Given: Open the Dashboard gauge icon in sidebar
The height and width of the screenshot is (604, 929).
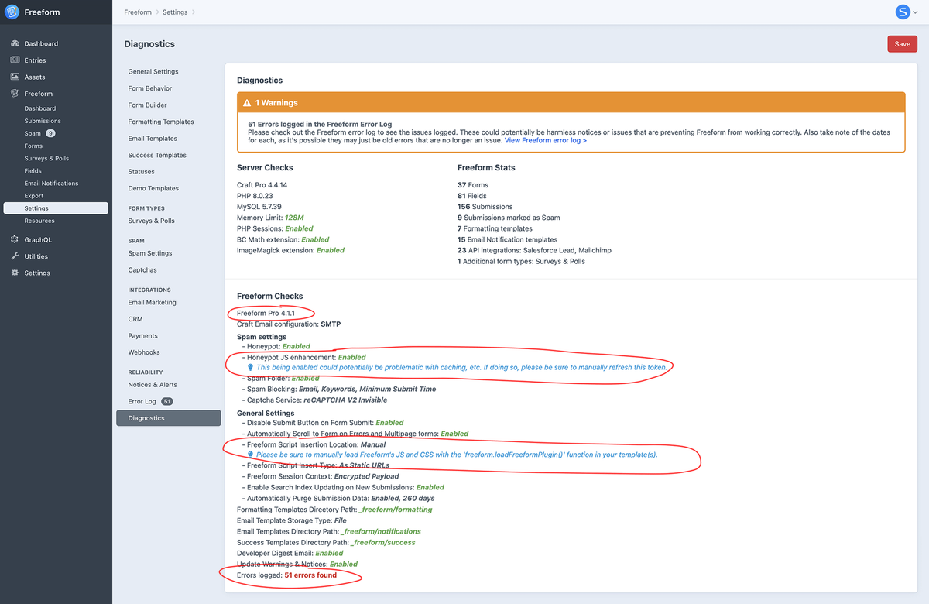Looking at the screenshot, I should (x=15, y=43).
